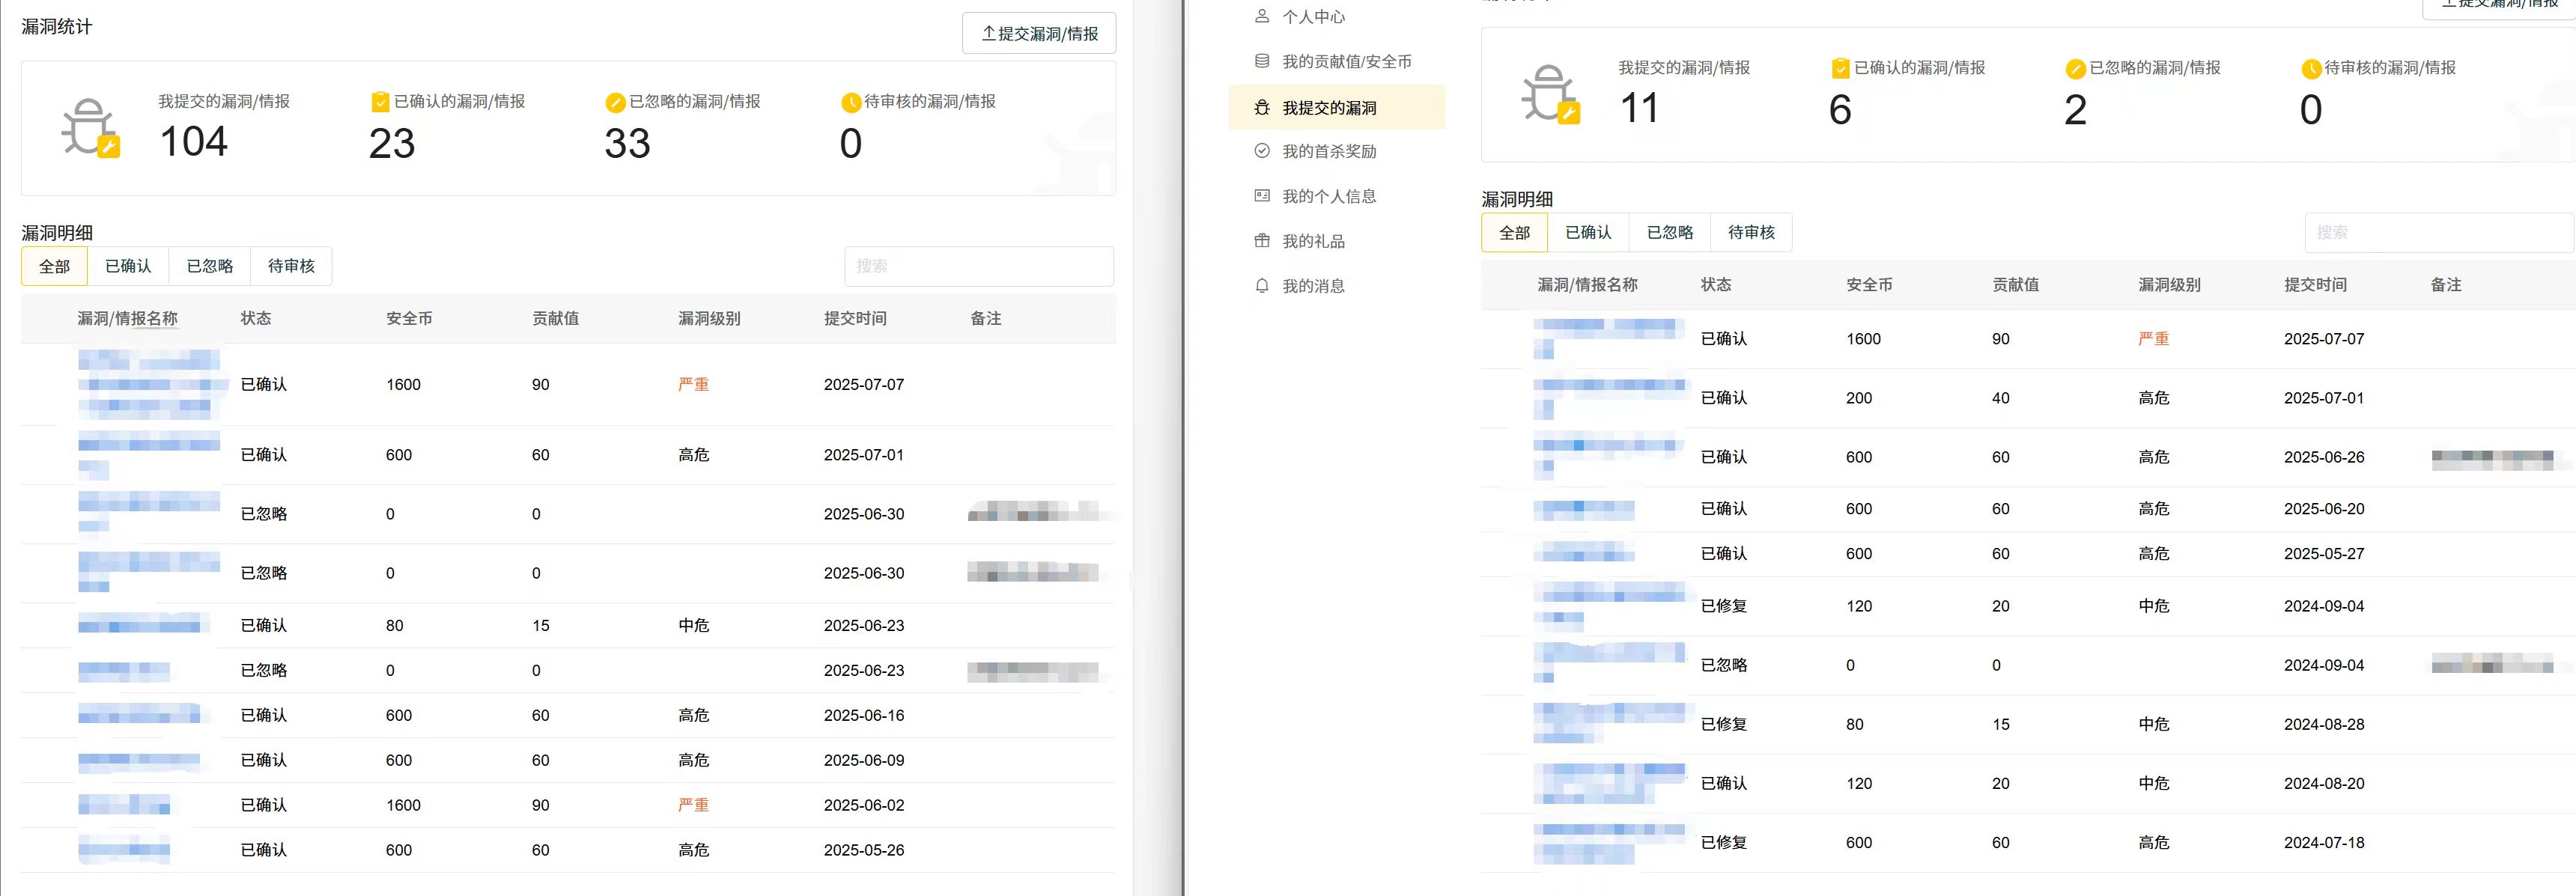Viewport: 2576px width, 896px height.
Task: Click 严重 level in 2025-07-07 row, right table
Action: 2153,339
